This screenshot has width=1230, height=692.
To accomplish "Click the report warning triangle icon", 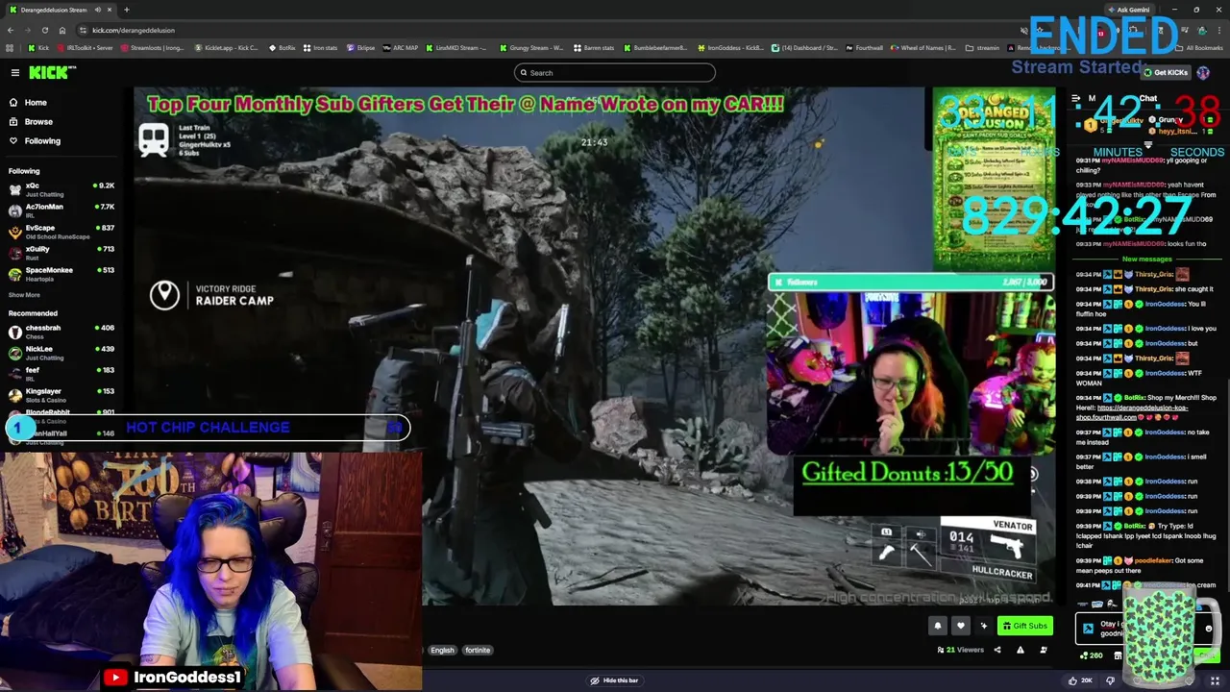I will (x=1020, y=650).
